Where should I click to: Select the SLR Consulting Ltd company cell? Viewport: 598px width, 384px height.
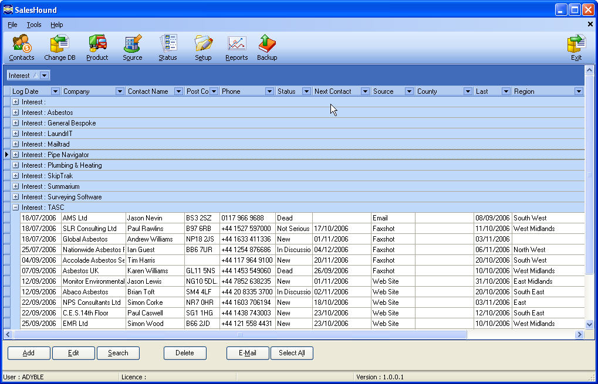[x=93, y=229]
